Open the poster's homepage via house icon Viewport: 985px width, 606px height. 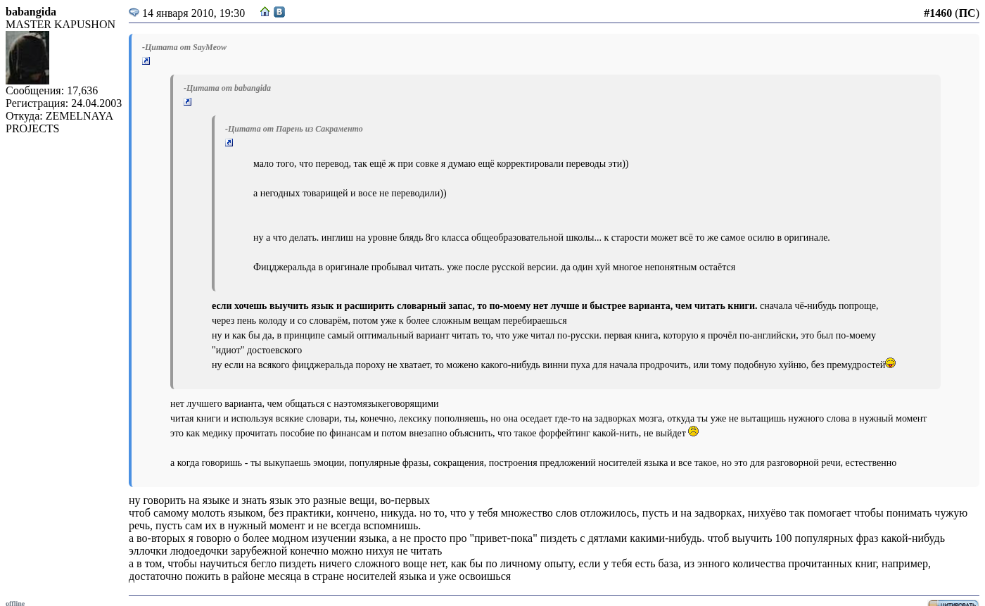coord(265,12)
